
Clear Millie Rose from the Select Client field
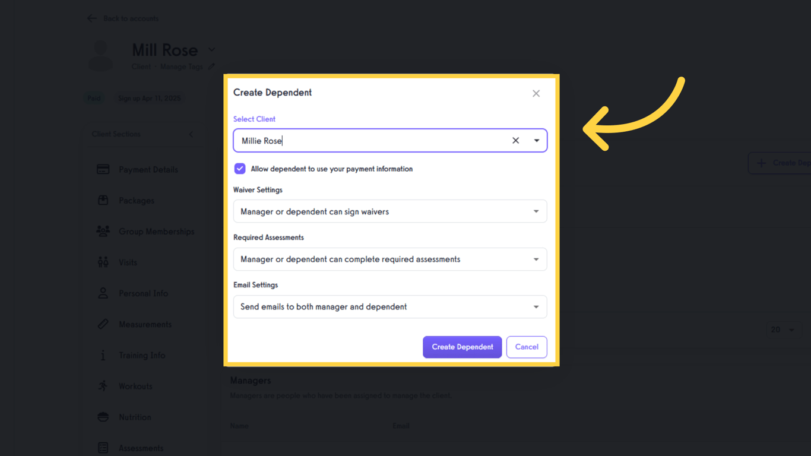coord(515,140)
